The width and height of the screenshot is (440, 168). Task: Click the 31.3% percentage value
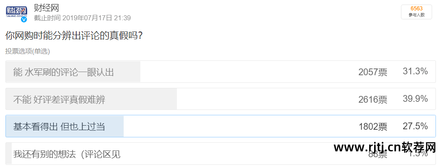pos(415,72)
